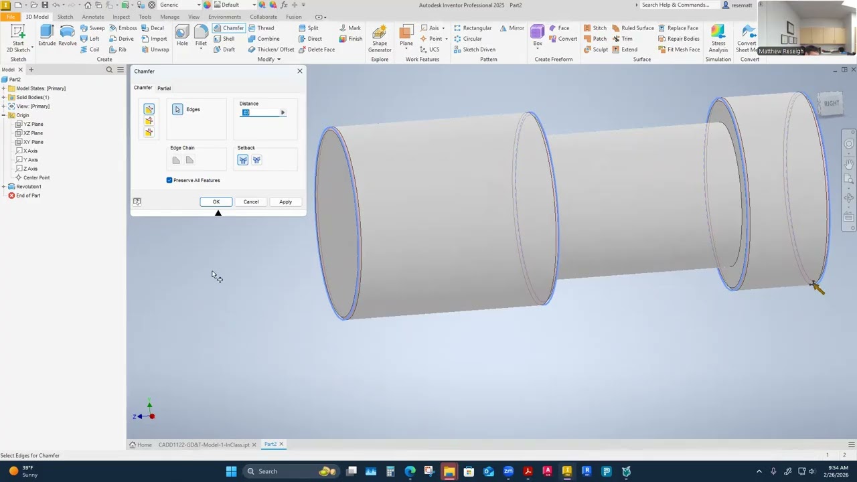Select the Thicken/Offset command

pos(271,50)
